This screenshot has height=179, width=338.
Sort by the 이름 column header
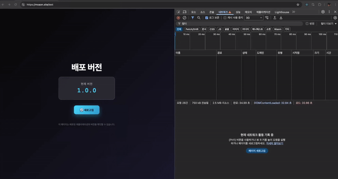196,53
